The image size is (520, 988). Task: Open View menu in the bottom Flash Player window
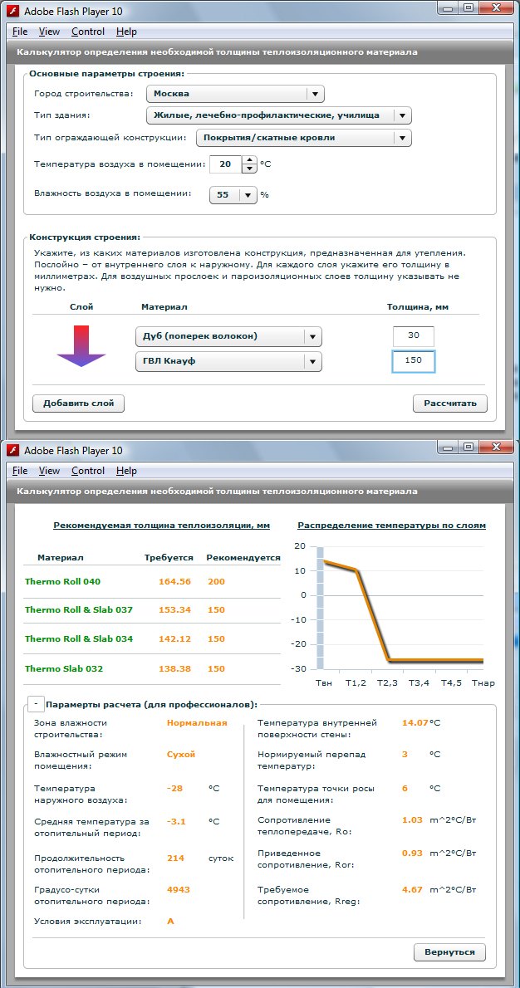[49, 471]
